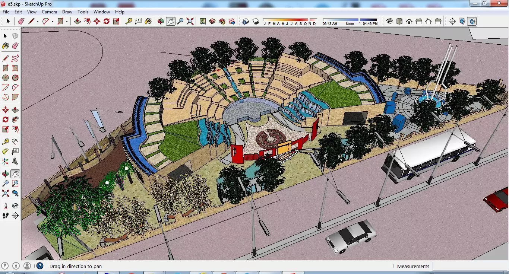Image resolution: width=509 pixels, height=274 pixels.
Task: Switch to Left view
Action: coord(438,22)
